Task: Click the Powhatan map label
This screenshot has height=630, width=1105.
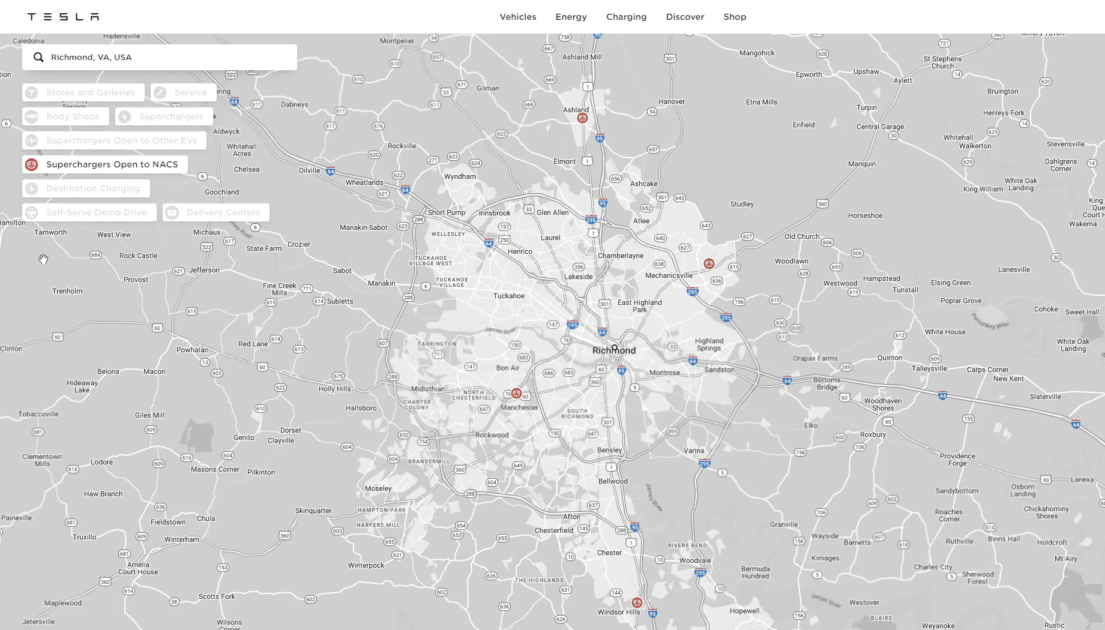Action: coord(192,350)
